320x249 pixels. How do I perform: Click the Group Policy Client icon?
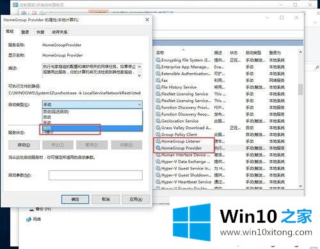(x=158, y=134)
